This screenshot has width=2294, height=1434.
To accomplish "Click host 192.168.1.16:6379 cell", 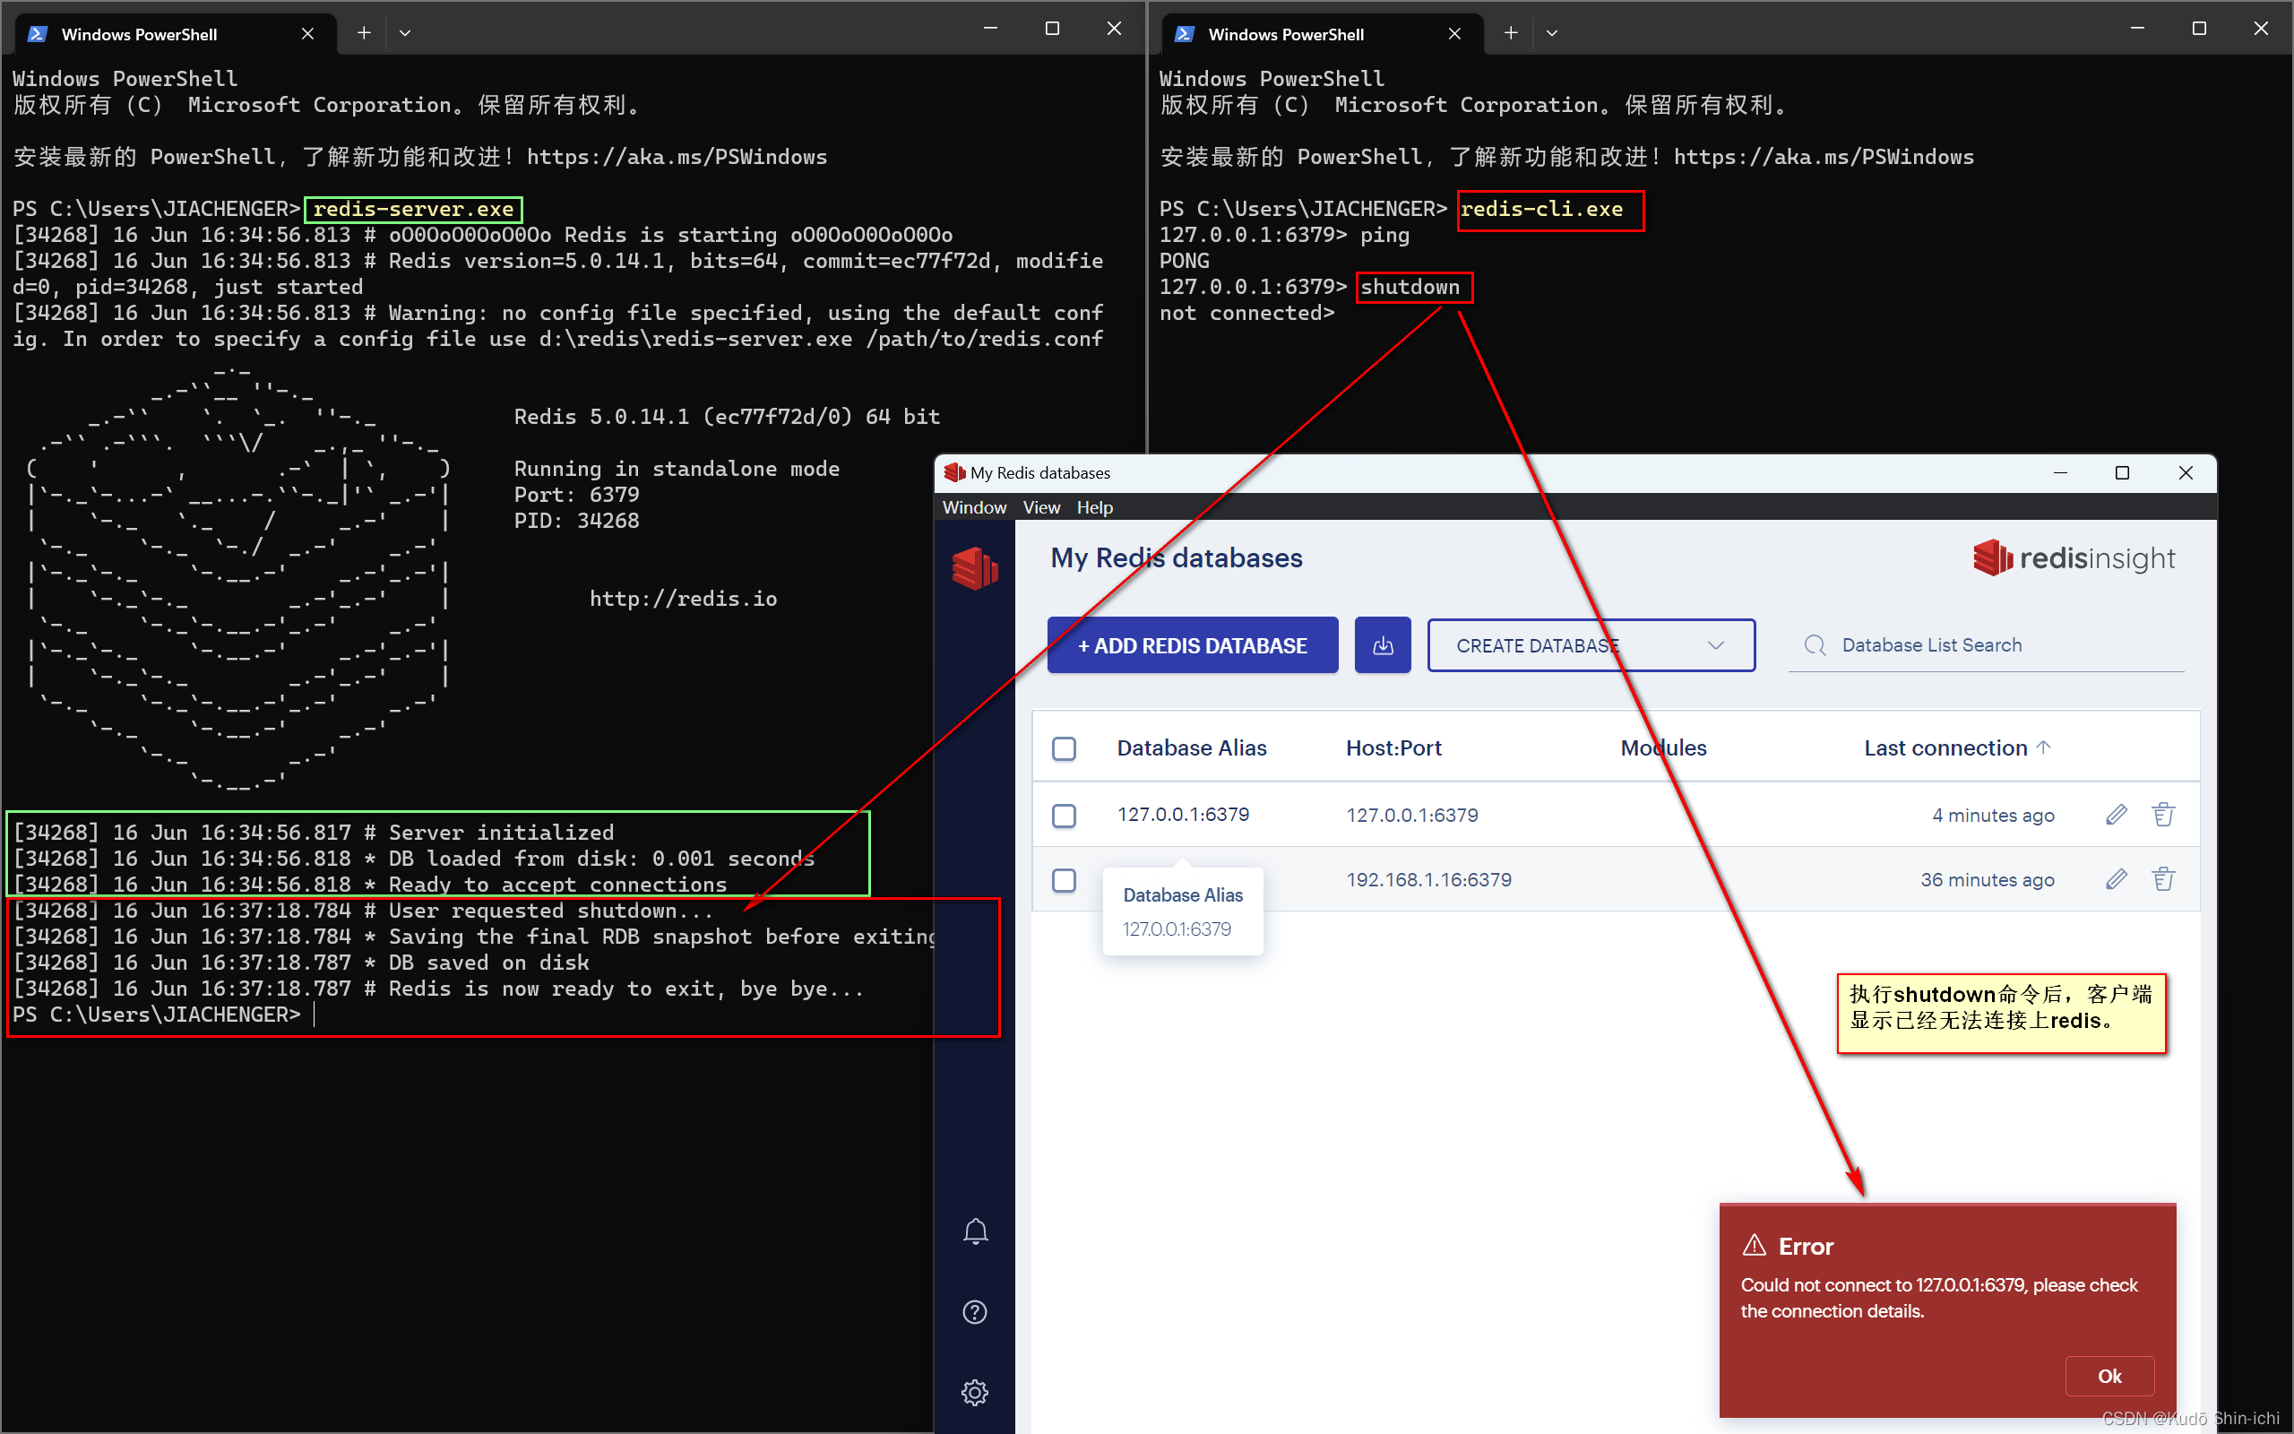I will click(x=1428, y=879).
